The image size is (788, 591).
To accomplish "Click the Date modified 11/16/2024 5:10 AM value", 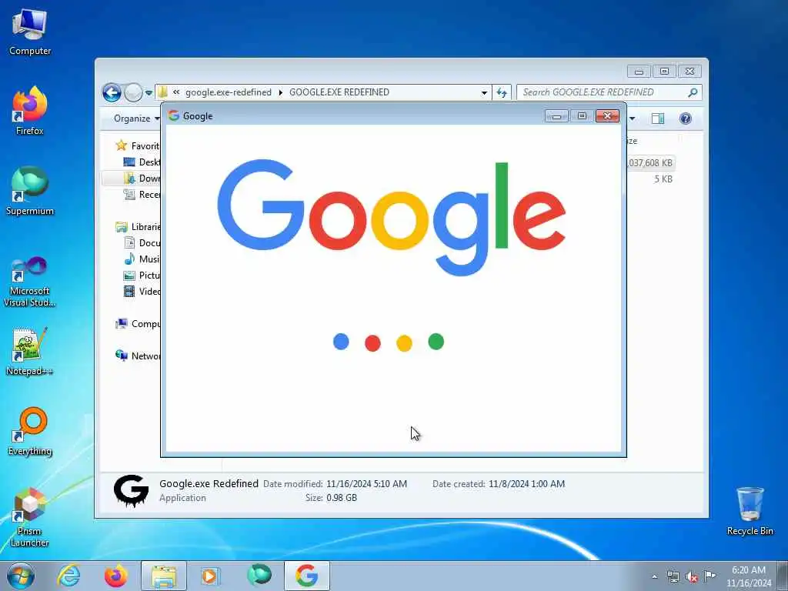I will (366, 484).
